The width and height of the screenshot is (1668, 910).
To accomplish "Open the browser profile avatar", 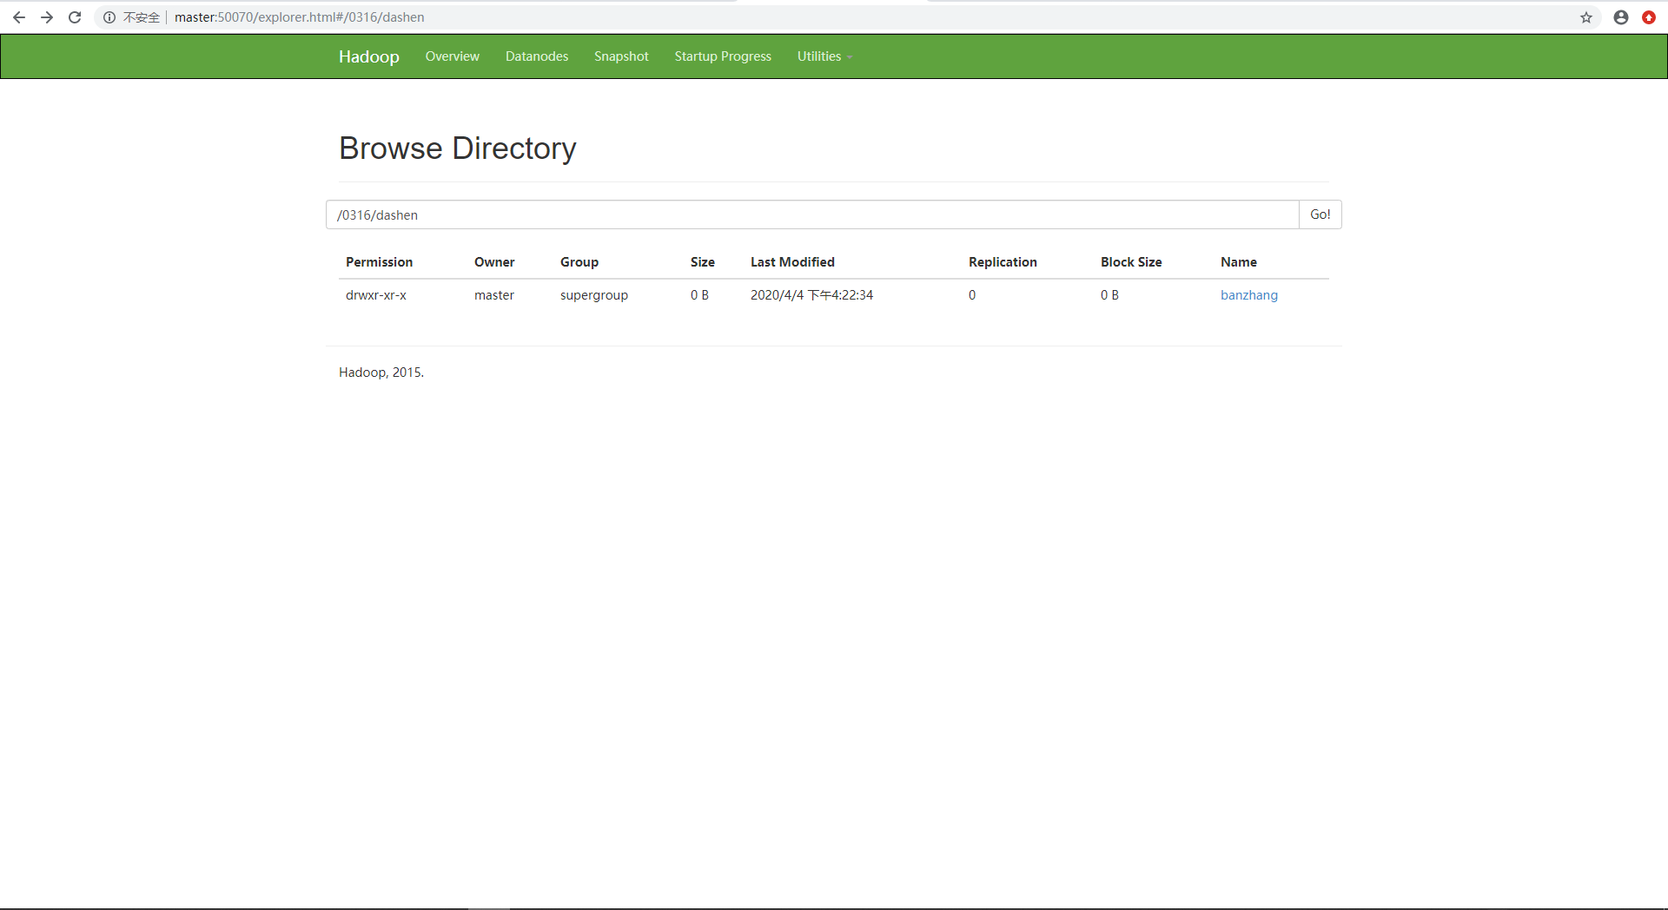I will pyautogui.click(x=1621, y=17).
